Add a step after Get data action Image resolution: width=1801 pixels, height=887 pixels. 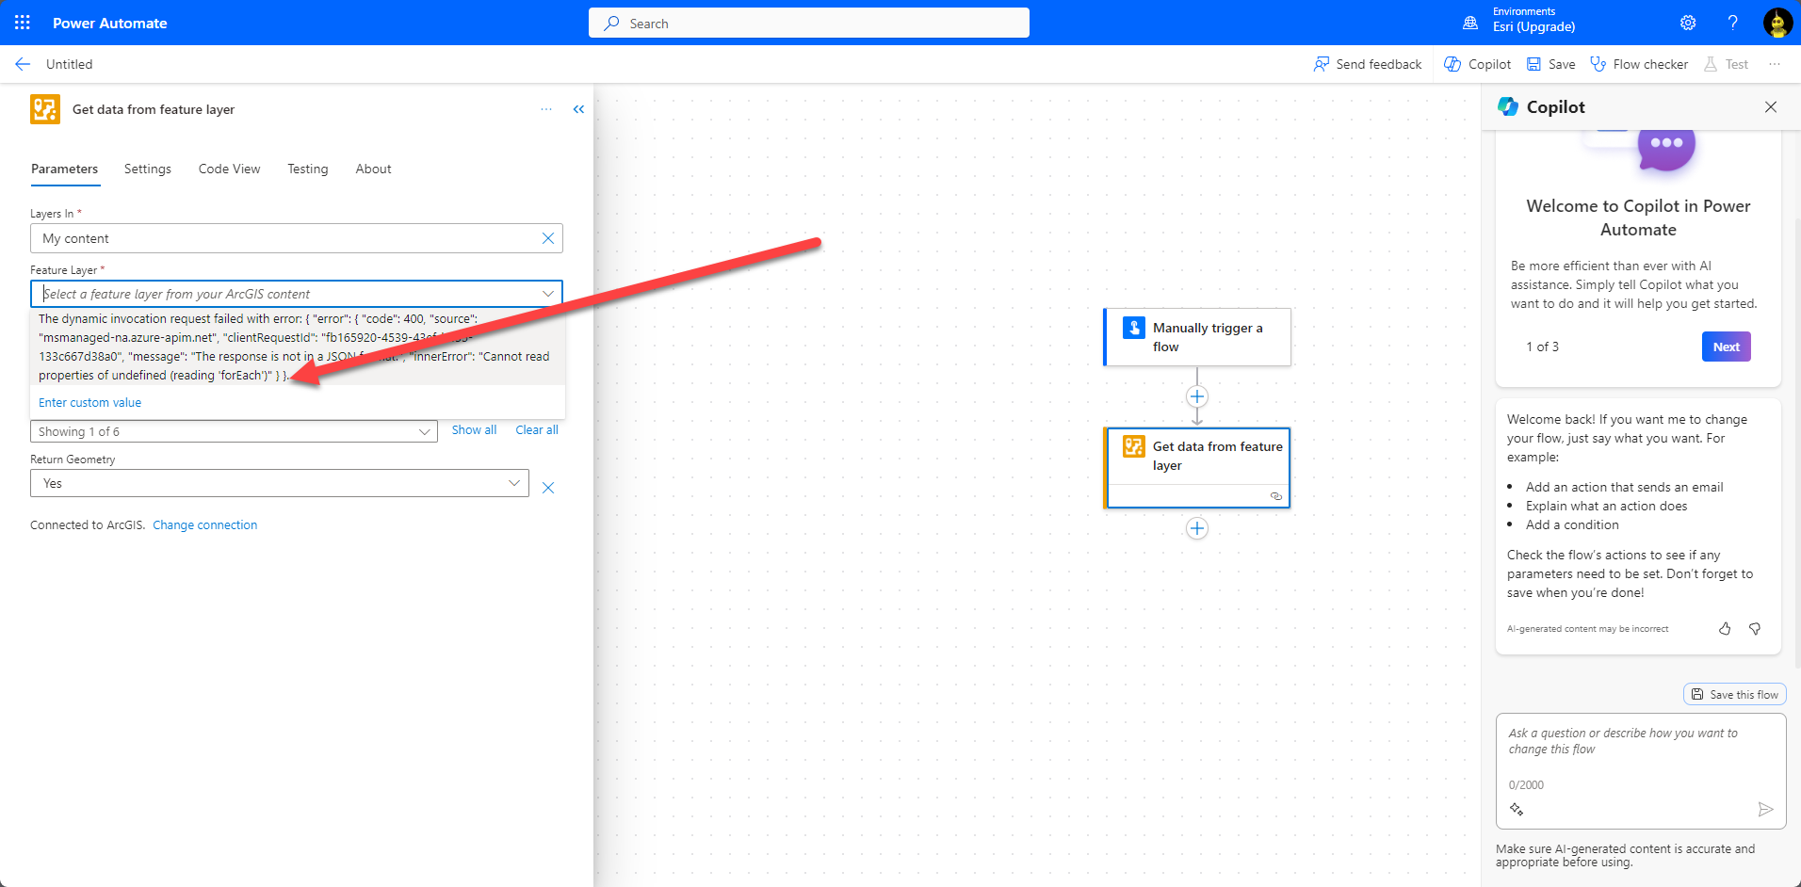tap(1197, 528)
